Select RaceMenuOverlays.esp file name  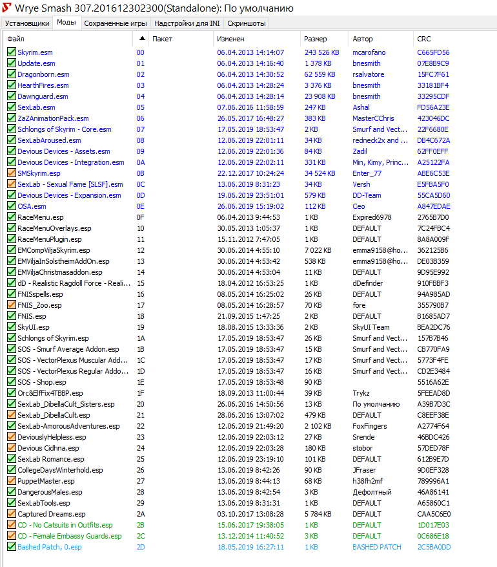point(54,228)
